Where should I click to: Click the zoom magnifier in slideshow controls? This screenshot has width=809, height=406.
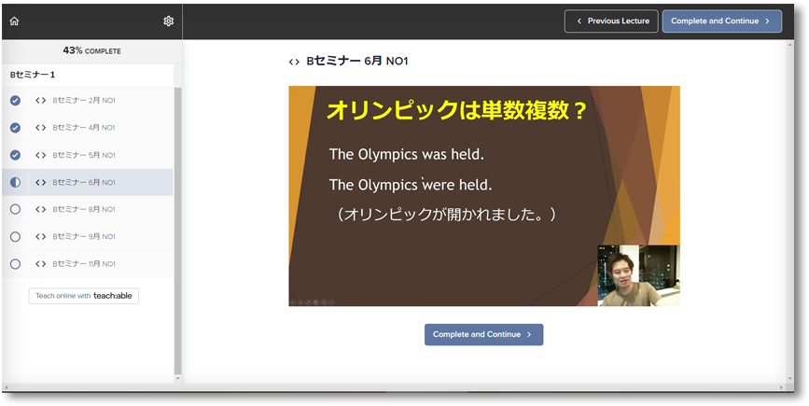324,302
